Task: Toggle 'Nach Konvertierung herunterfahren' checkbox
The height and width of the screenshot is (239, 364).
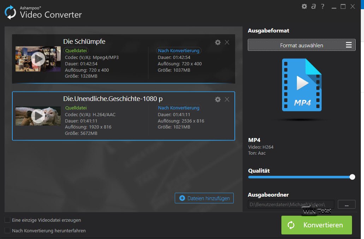Action: (x=7, y=231)
